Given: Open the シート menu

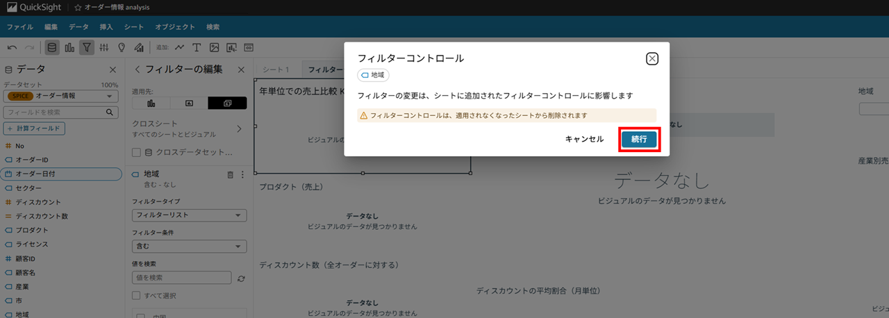Looking at the screenshot, I should click(134, 26).
